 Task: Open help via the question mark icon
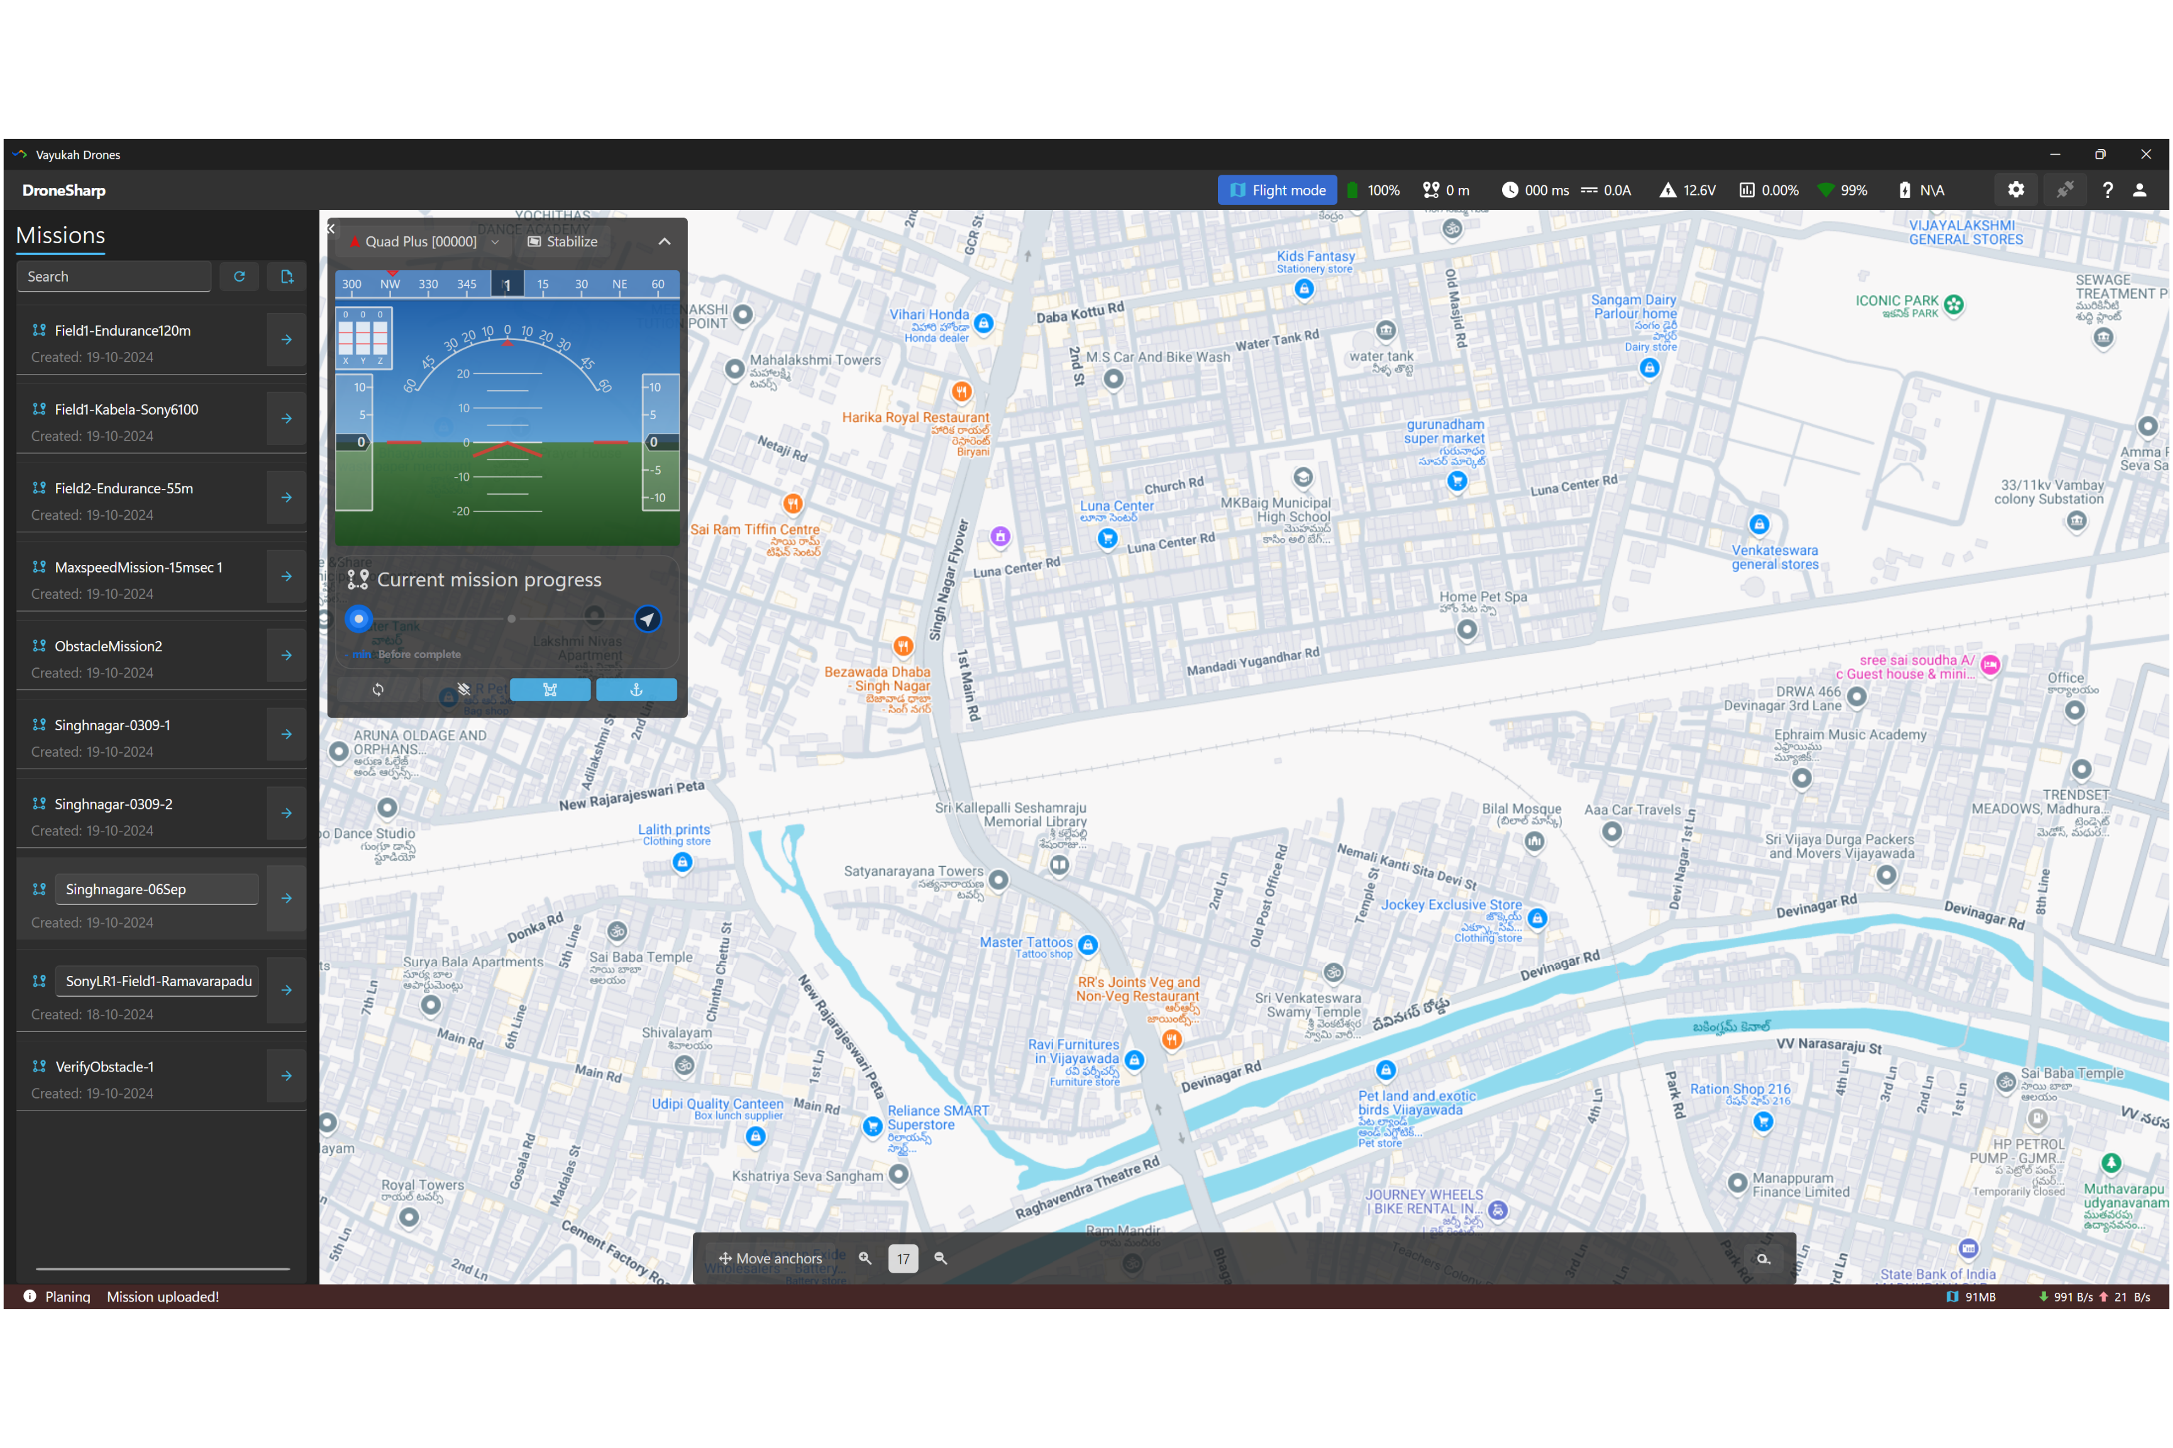coord(2108,190)
